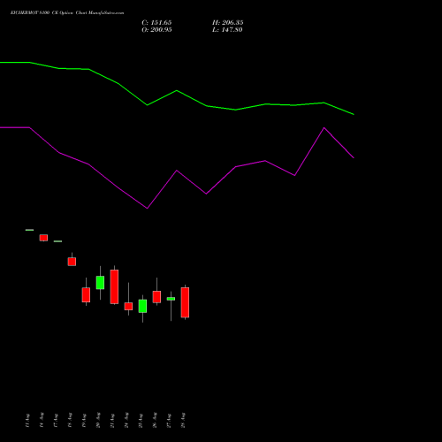Viewport: 442px width, 442px height.
Task: Select the red candlestick for 18 Aug
Action: (72, 262)
